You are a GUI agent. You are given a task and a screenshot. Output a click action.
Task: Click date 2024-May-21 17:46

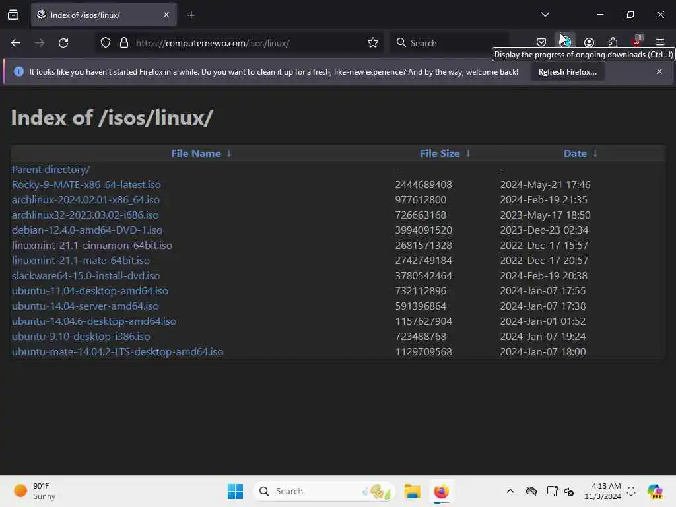click(x=545, y=185)
